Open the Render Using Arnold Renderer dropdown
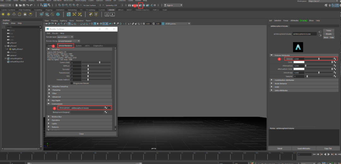This screenshot has height=164, width=341. click(69, 41)
